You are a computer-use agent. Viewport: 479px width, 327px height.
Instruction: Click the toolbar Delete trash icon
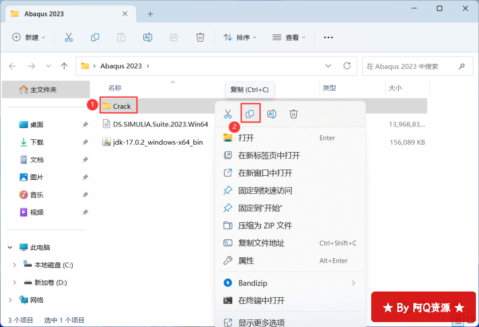tap(200, 38)
